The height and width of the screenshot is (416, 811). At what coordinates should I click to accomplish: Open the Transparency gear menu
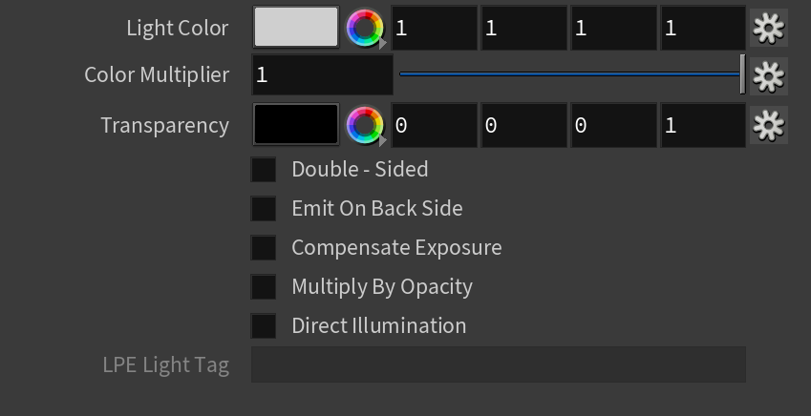click(769, 125)
